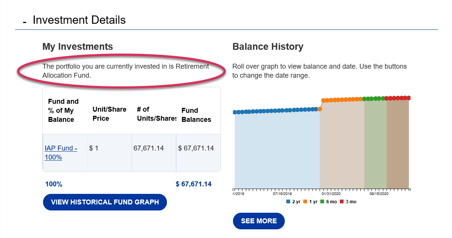Select the leftmost blue data point
This screenshot has height=238, width=452.
(x=235, y=112)
